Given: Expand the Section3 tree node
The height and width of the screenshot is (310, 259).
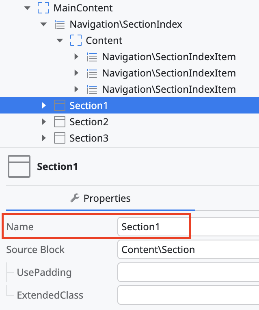Looking at the screenshot, I should (44, 138).
